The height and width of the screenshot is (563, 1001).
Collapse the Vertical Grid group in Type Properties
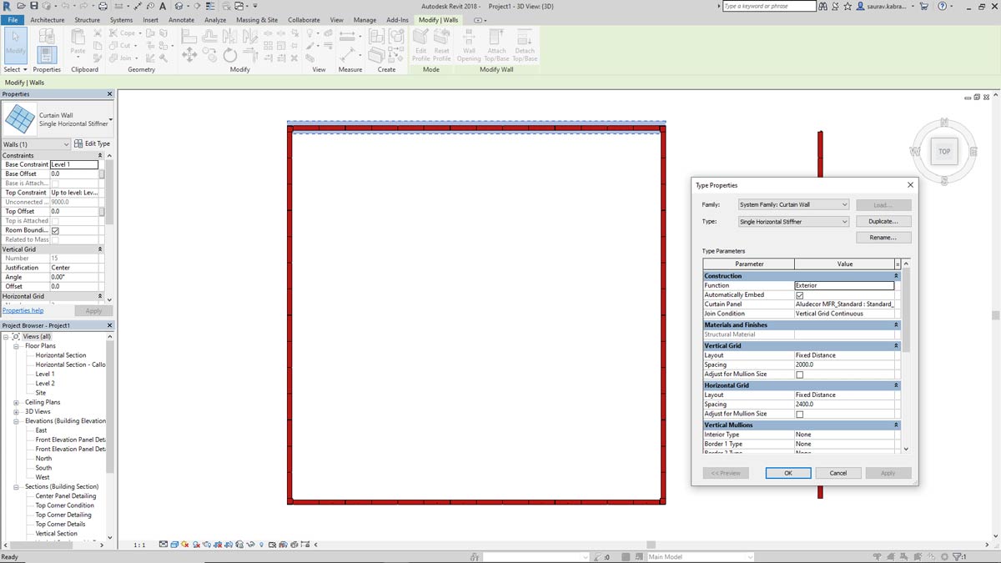[x=897, y=345]
